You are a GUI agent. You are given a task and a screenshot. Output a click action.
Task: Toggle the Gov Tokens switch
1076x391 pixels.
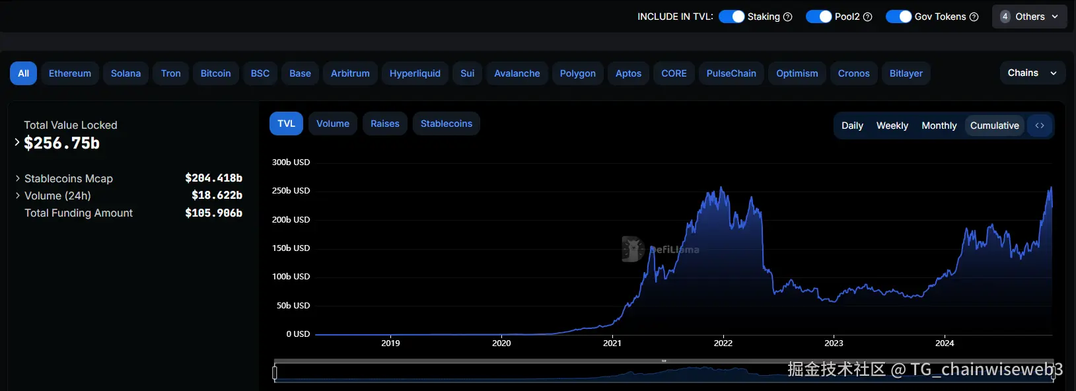[898, 17]
